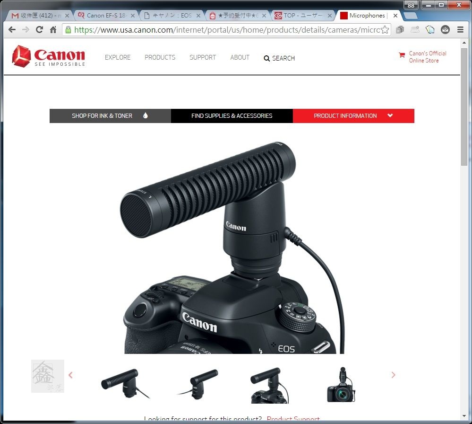The width and height of the screenshot is (472, 424).
Task: Click the extension icon left of the Evernote elephant
Action: coord(415,29)
